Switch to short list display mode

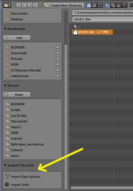click(x=89, y=5)
